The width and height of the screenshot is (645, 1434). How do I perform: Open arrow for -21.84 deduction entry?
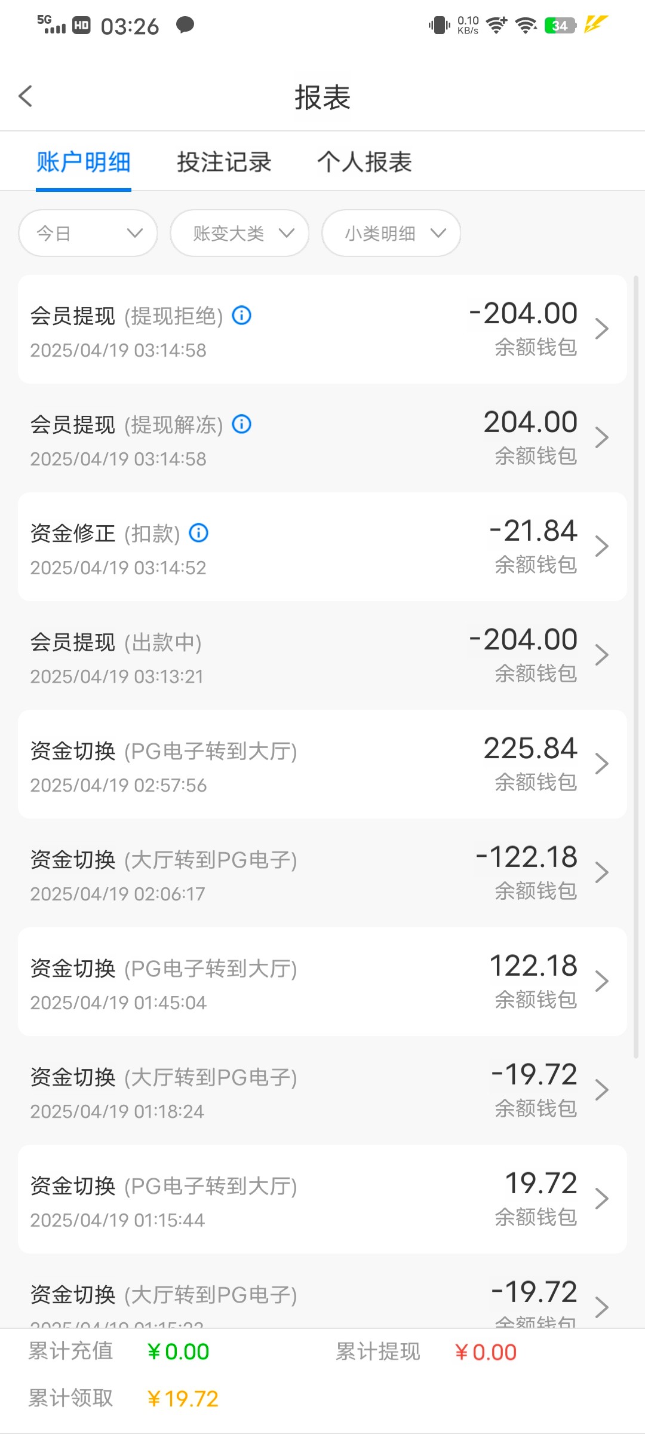coord(601,546)
